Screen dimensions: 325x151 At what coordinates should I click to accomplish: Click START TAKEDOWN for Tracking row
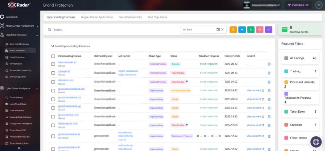209,64
